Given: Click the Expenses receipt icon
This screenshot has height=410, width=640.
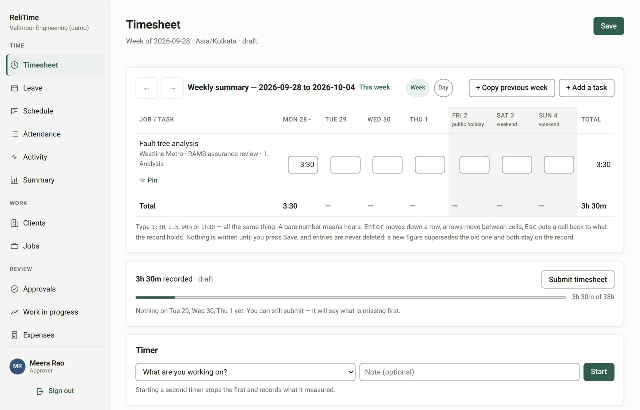Looking at the screenshot, I should tap(14, 335).
